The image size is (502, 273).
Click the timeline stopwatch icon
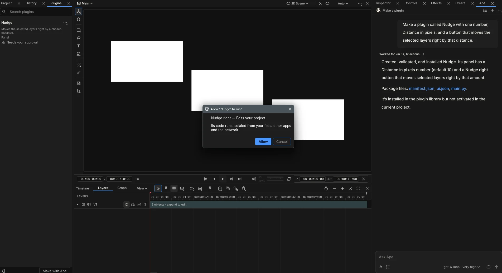coord(326,188)
